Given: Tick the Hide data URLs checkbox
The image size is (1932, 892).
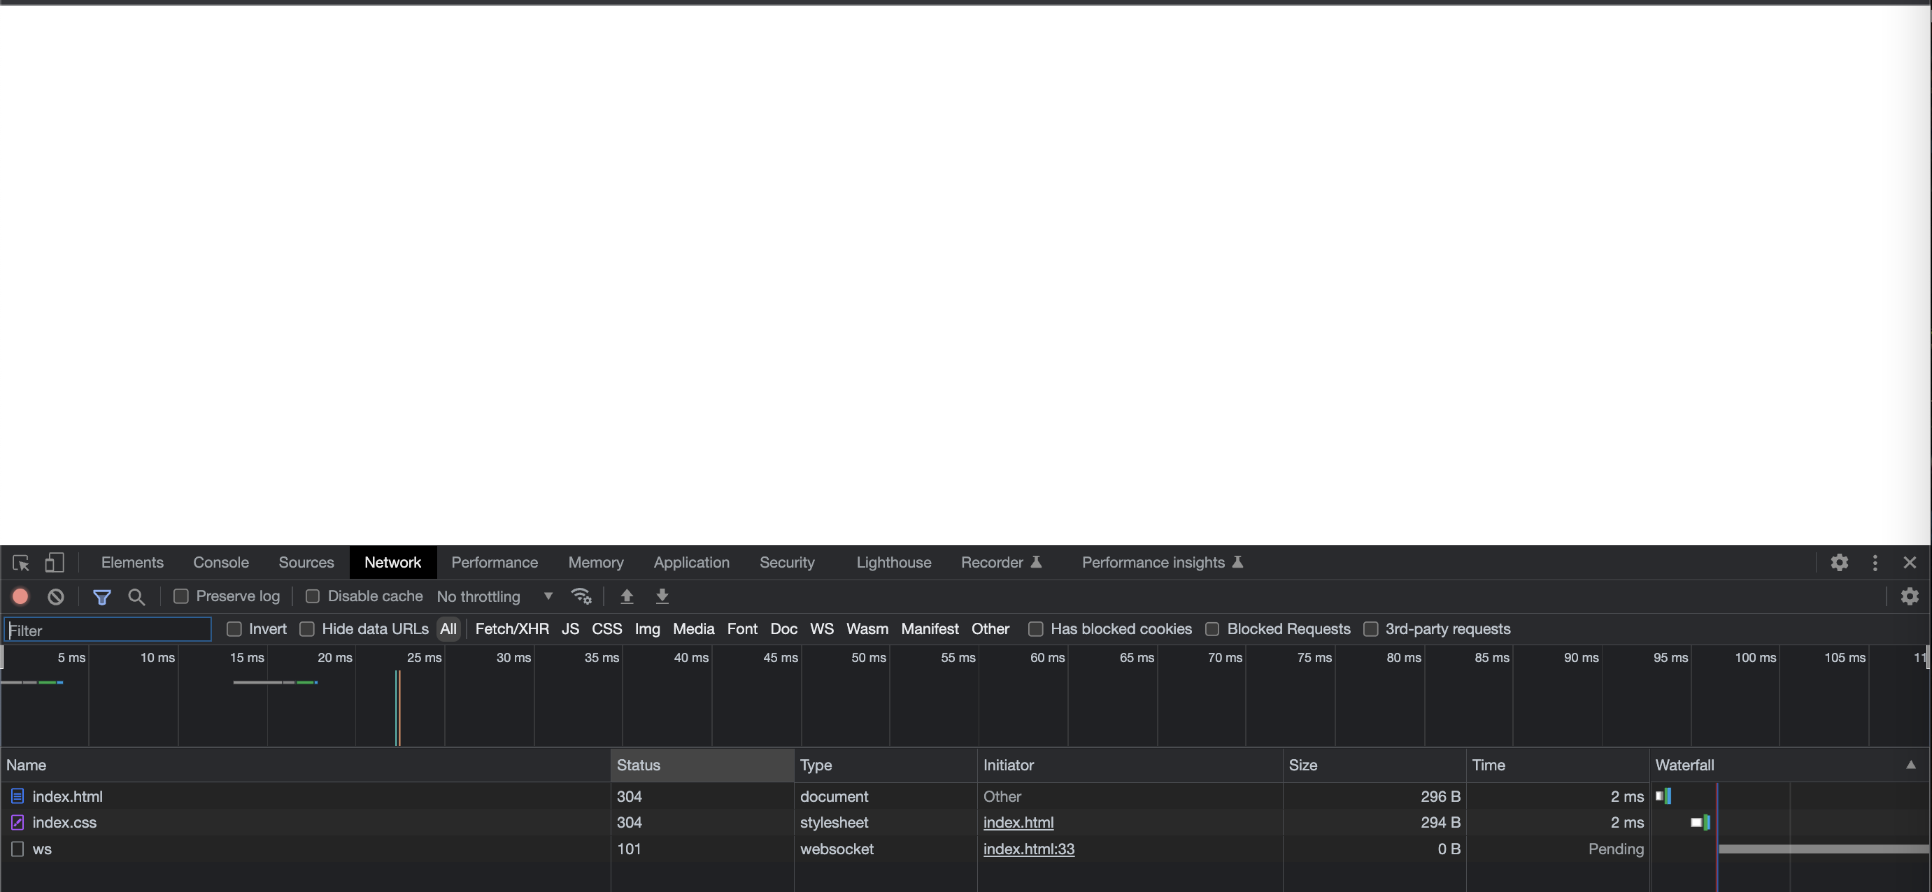Looking at the screenshot, I should point(307,630).
